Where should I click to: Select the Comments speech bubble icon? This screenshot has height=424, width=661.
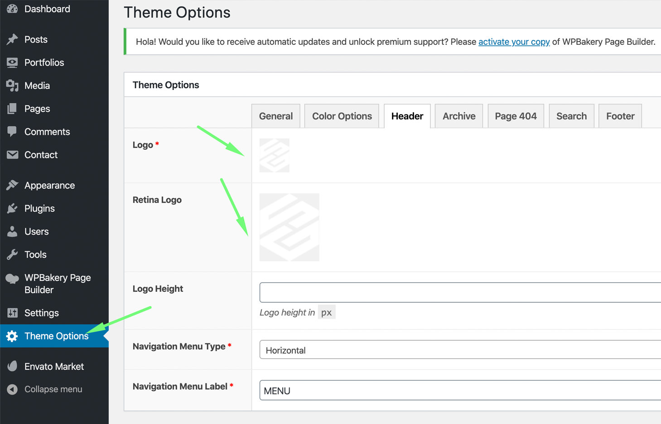coord(12,132)
